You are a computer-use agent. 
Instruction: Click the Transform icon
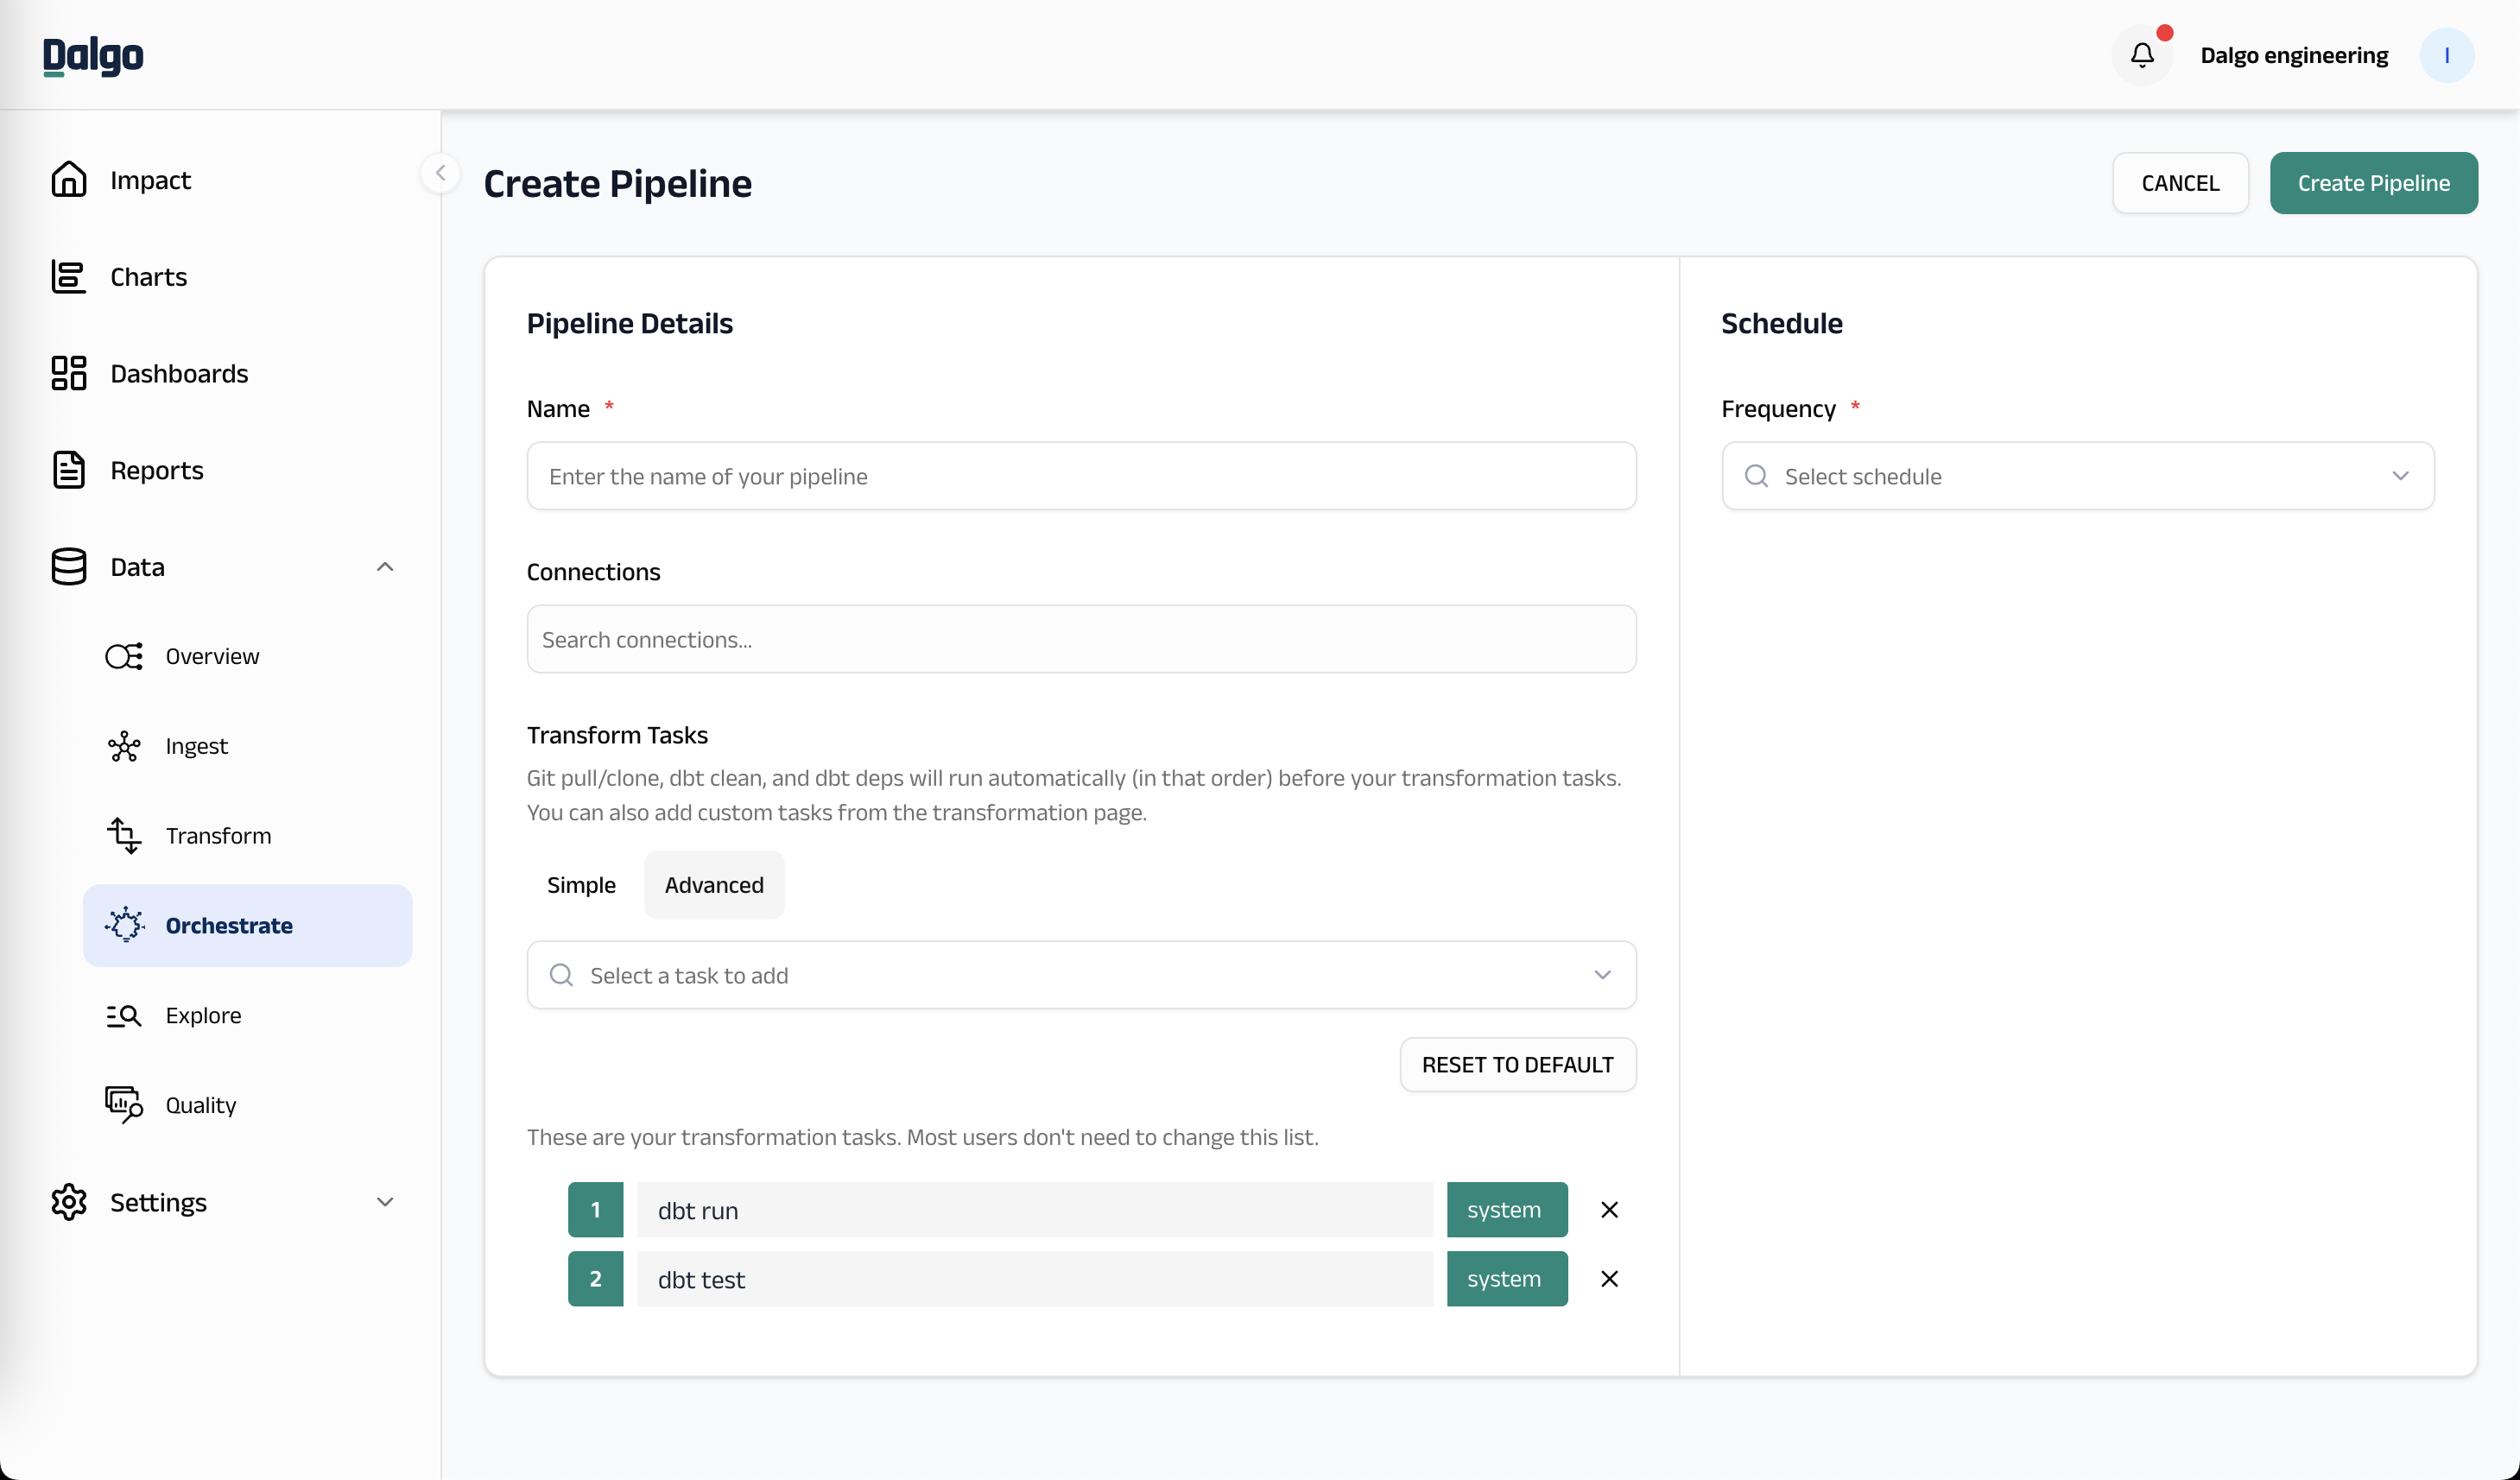pyautogui.click(x=124, y=836)
